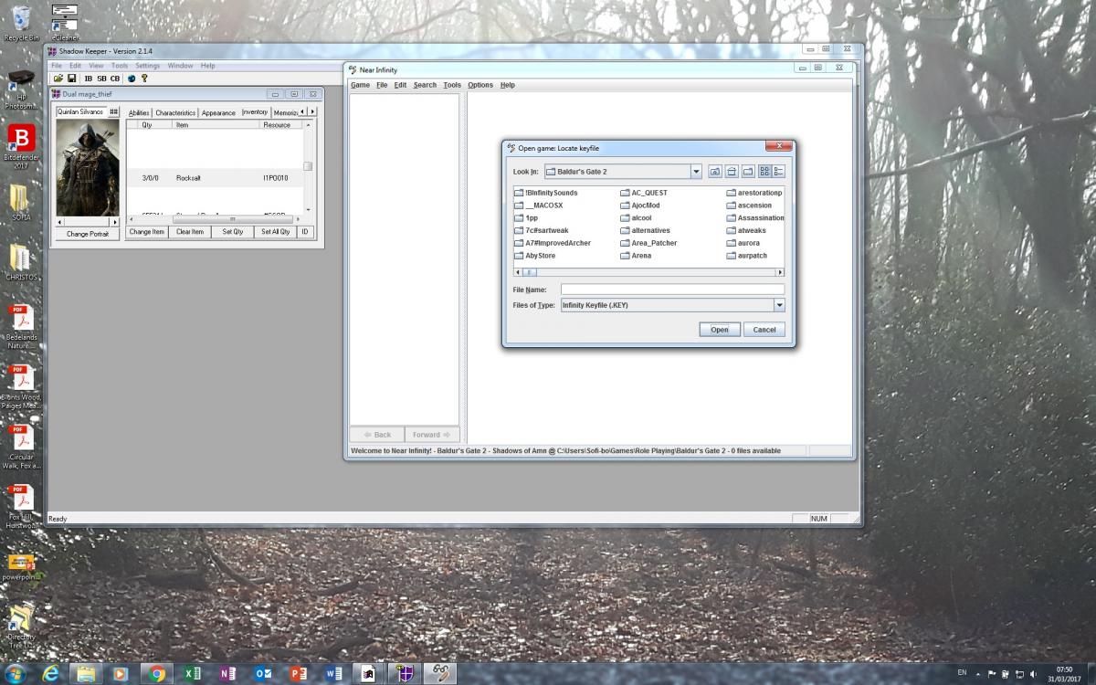Select the arestorationp folder

754,193
